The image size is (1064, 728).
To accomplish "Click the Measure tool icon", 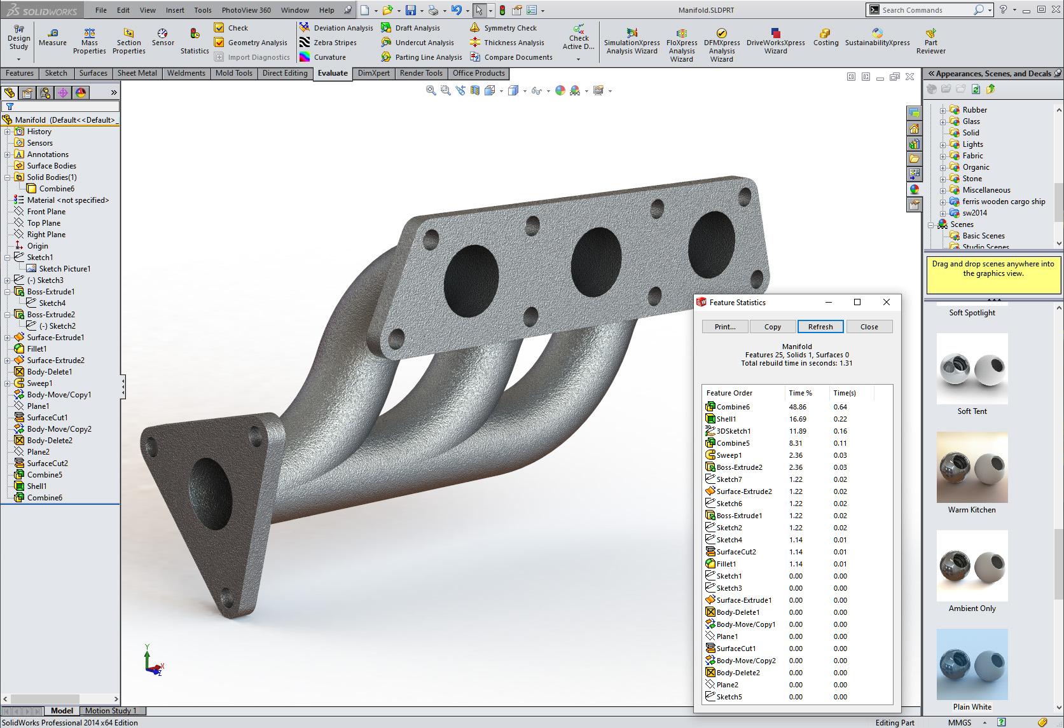I will pyautogui.click(x=53, y=33).
